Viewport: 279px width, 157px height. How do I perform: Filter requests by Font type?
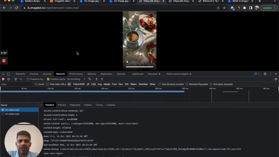tap(114, 84)
